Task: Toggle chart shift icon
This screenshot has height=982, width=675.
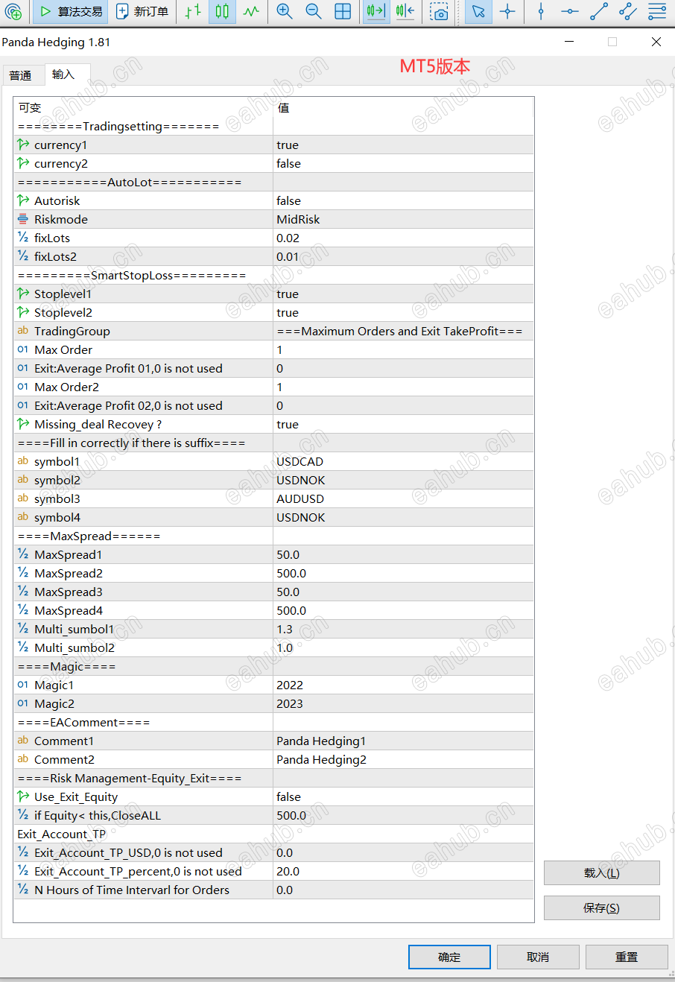Action: (405, 12)
